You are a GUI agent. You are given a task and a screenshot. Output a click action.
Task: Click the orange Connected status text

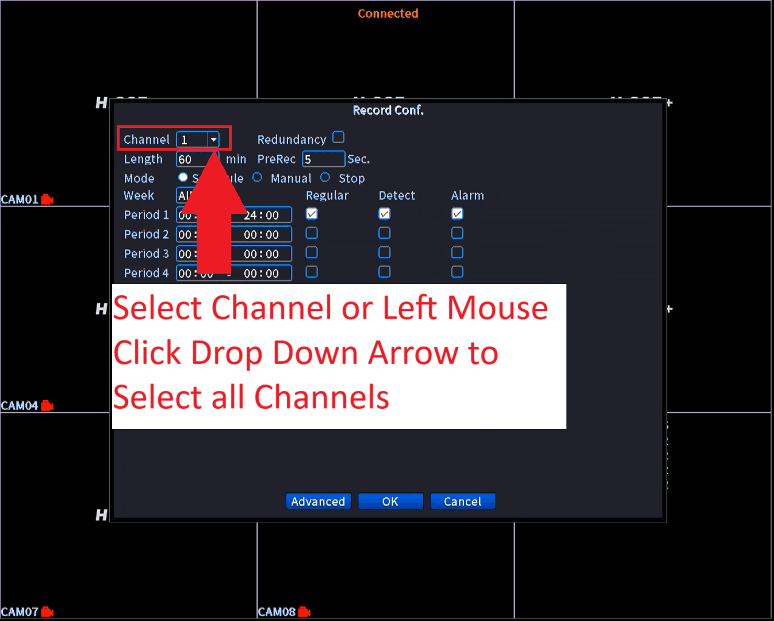click(x=388, y=14)
